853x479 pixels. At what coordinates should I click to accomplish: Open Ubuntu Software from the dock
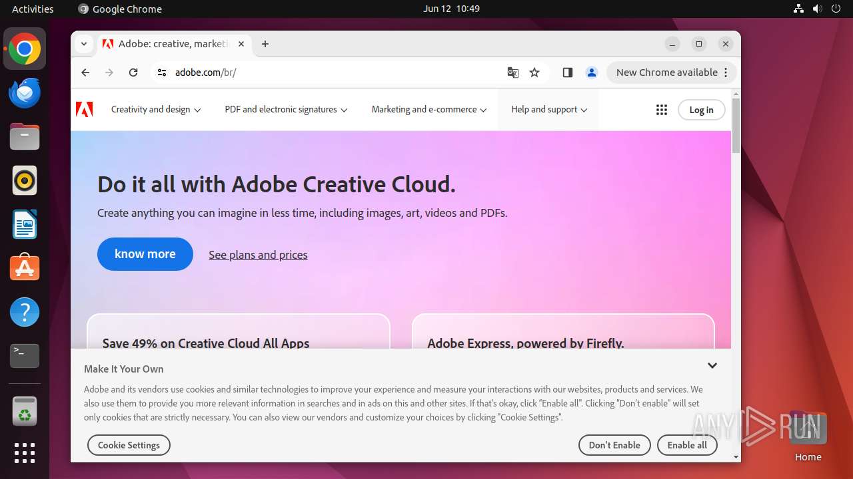pyautogui.click(x=25, y=268)
